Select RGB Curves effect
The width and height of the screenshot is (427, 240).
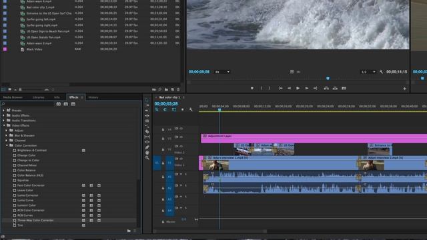pos(25,215)
